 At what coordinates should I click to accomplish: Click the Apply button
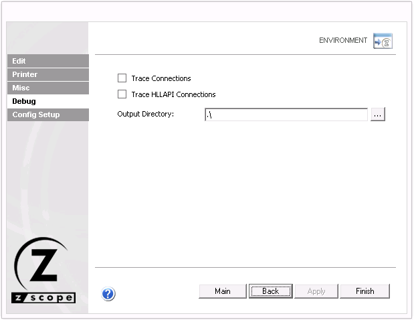pos(316,291)
